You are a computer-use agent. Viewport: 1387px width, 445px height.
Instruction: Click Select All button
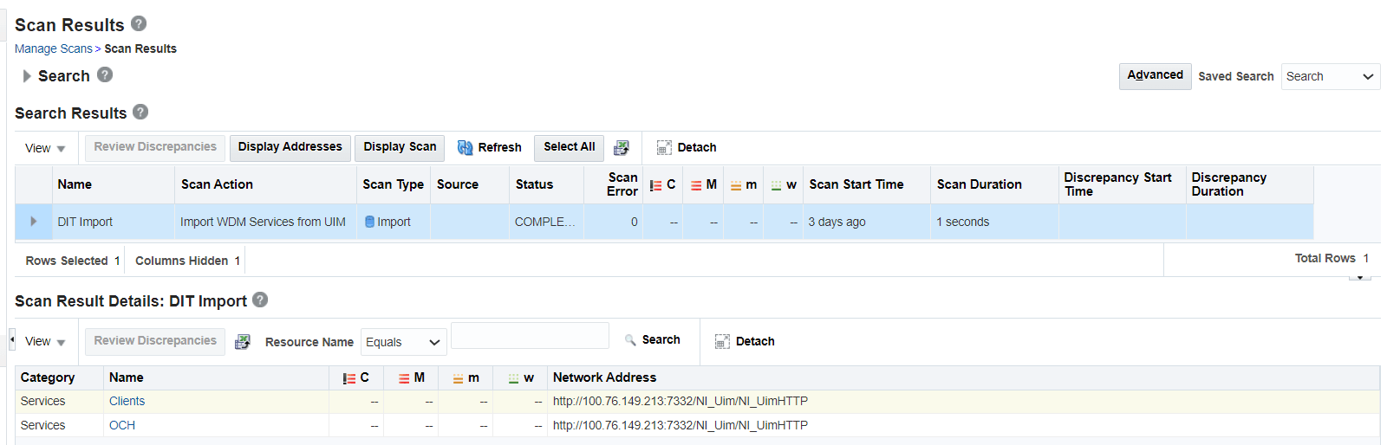(570, 147)
